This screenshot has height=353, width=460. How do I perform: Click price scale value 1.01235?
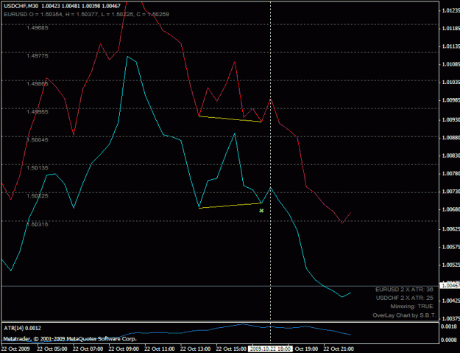[x=450, y=10]
